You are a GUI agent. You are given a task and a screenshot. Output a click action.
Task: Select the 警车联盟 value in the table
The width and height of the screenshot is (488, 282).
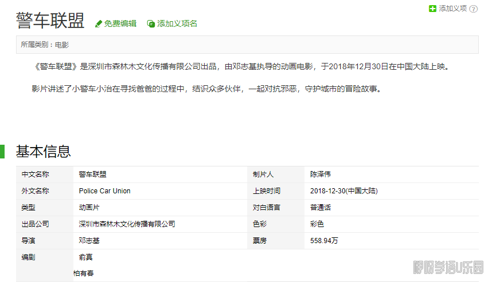tap(93, 174)
